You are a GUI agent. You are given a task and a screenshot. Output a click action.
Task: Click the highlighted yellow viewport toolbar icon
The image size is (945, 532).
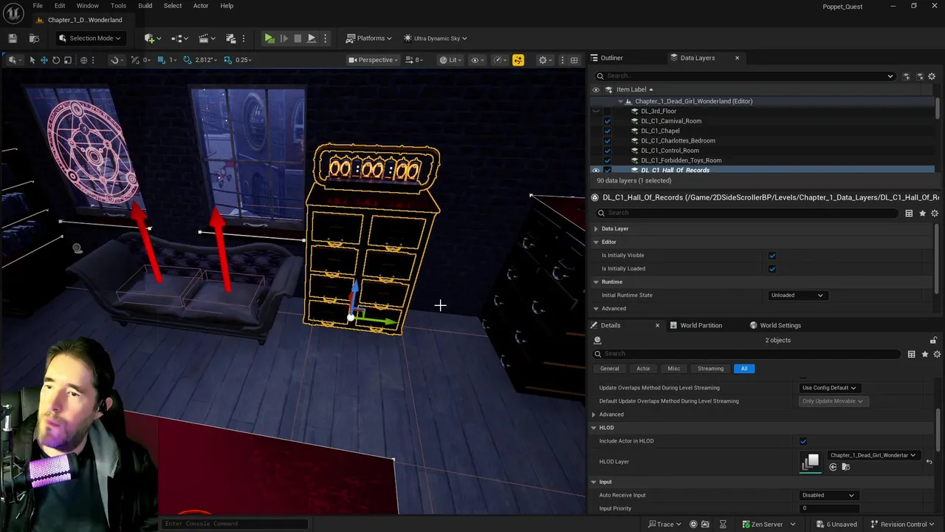[x=518, y=60]
